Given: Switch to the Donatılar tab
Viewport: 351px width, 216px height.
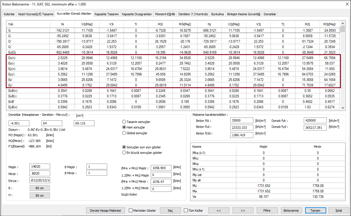Looking at the screenshot, I should tap(270, 14).
